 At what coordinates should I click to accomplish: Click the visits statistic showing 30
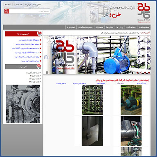click(x=35, y=79)
